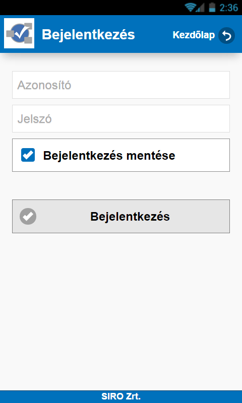
Task: Tap the Kezdőlap text in header
Action: 194,35
